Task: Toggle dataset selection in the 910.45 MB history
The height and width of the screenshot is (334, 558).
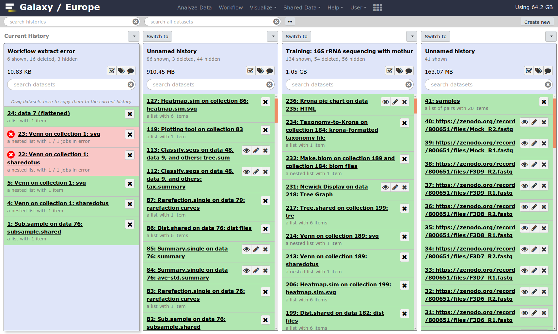Action: [x=251, y=71]
